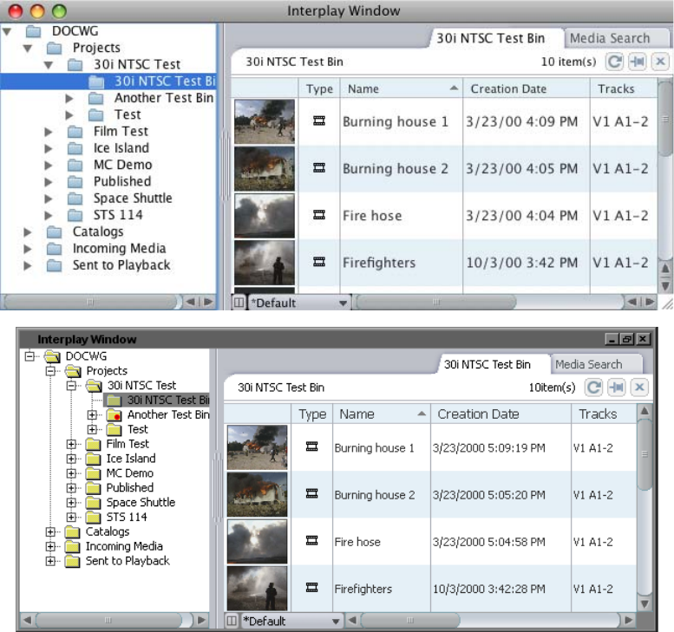Image resolution: width=674 pixels, height=632 pixels.
Task: Click Mac tree pane horizontal scrollbar thumb
Action: (x=90, y=302)
